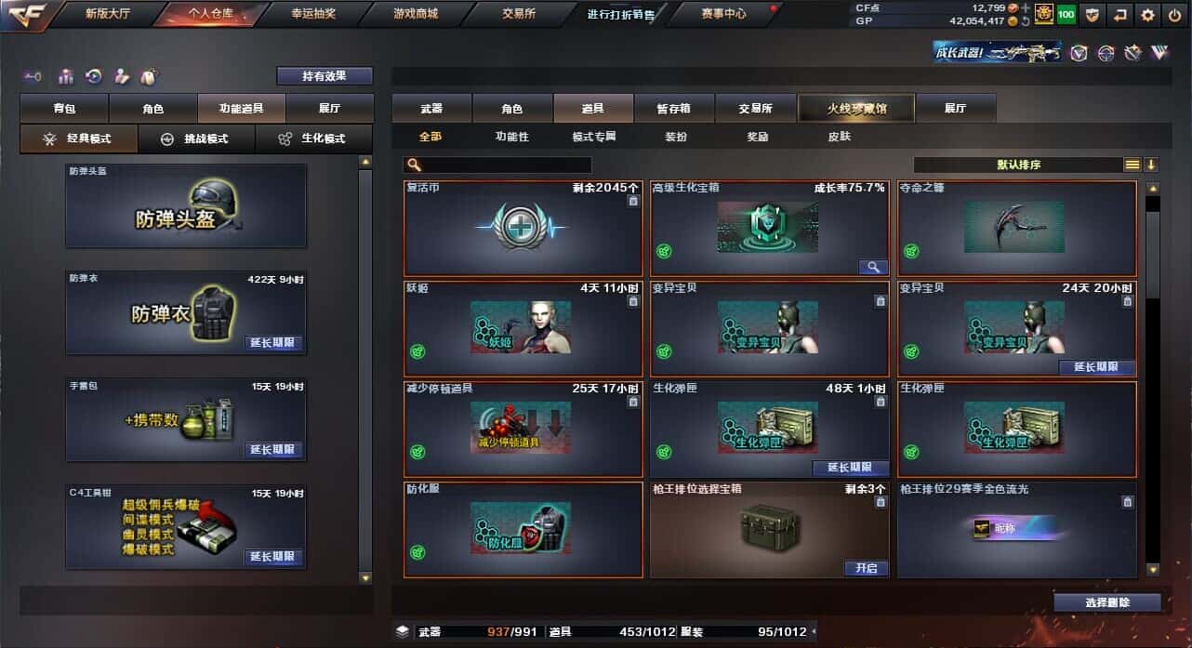The width and height of the screenshot is (1192, 648).
Task: Toggle green equip icon on 妖姬 item
Action: 418,351
